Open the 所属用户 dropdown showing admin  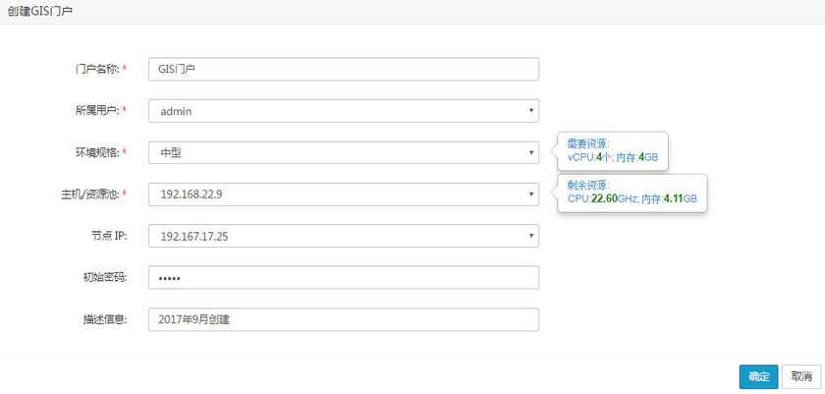pos(343,111)
